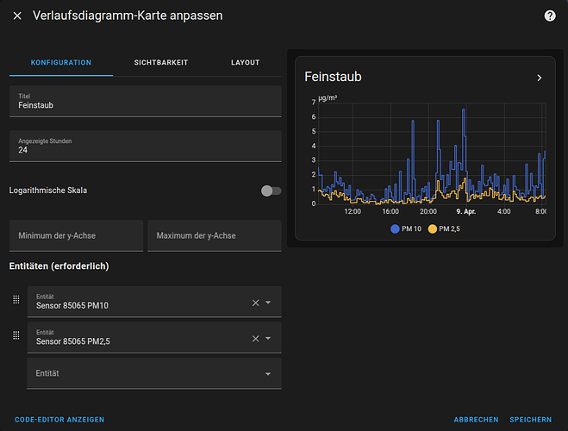
Task: Click the dialog title Verlaufsdiagramm-Karte anpassen
Action: (x=128, y=16)
